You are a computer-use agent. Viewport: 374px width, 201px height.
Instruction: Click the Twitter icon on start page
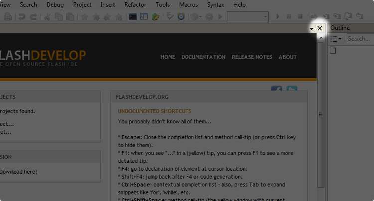(292, 90)
